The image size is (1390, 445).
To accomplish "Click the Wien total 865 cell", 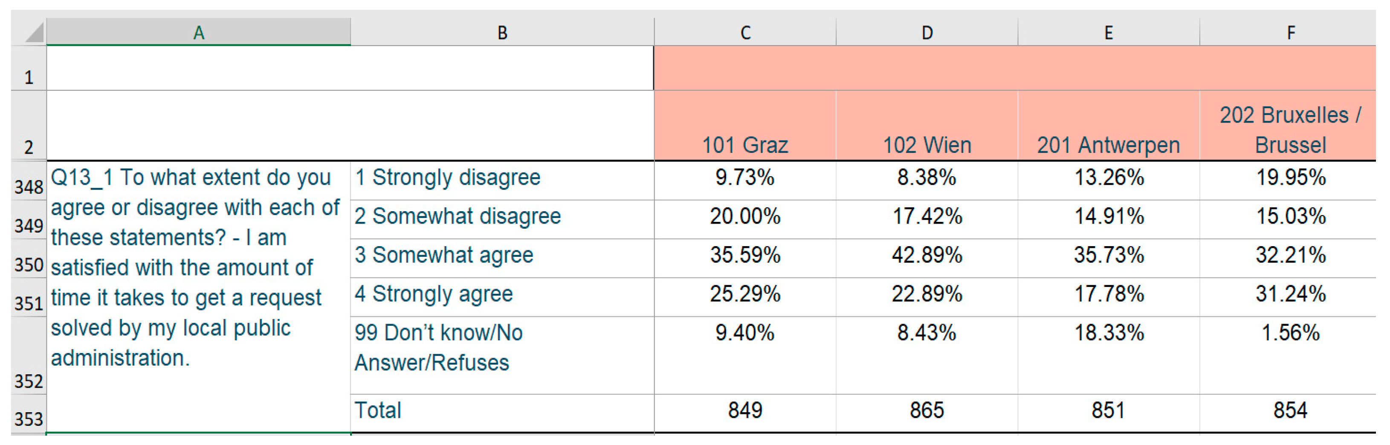I will tap(927, 411).
